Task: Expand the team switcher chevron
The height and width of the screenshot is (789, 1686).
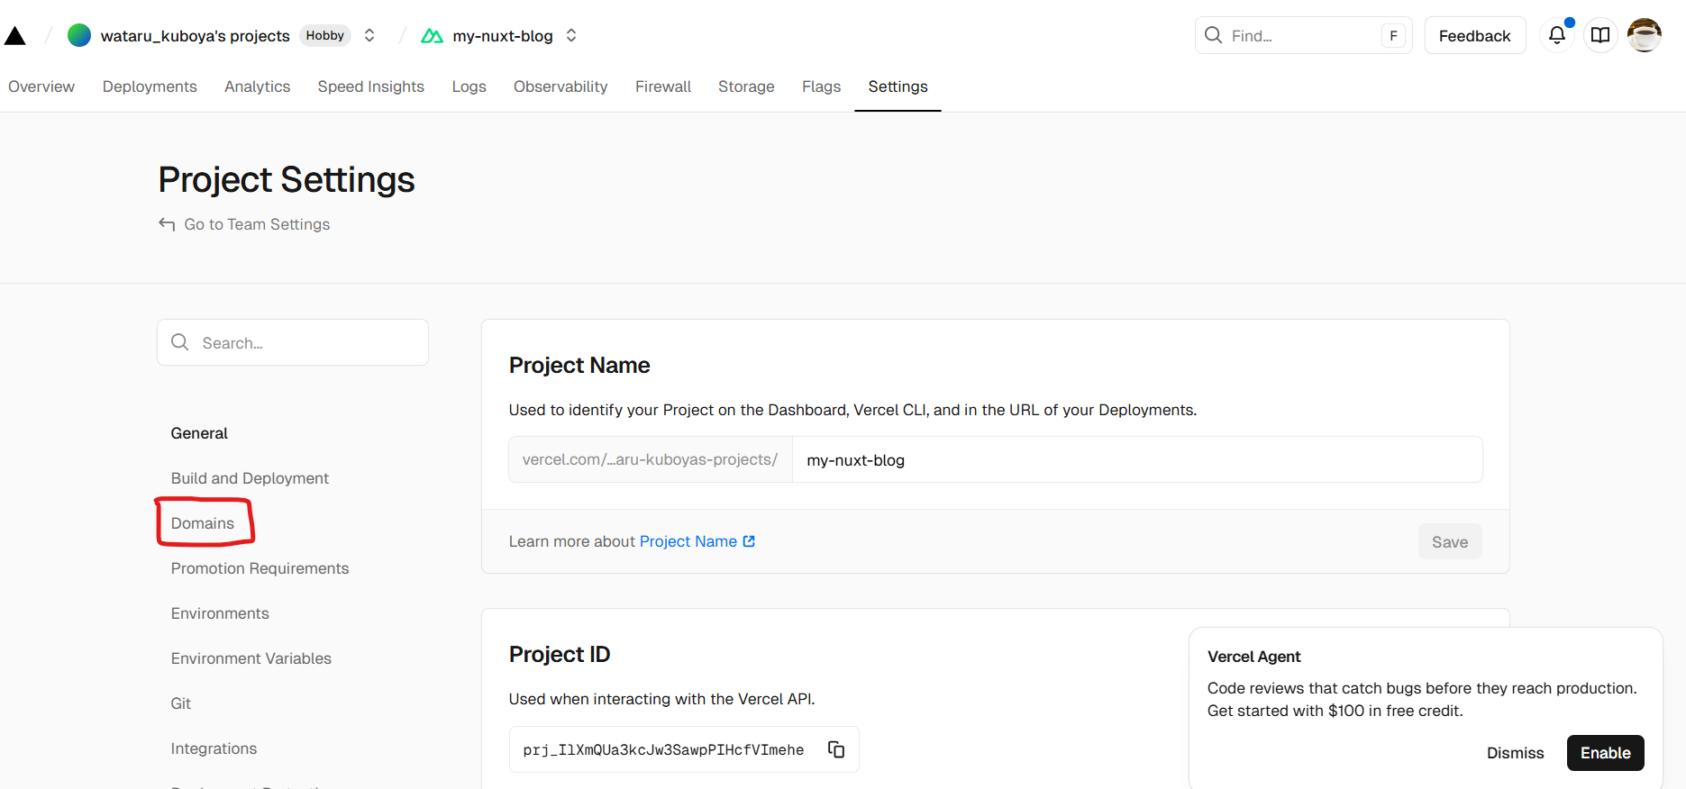Action: click(369, 35)
